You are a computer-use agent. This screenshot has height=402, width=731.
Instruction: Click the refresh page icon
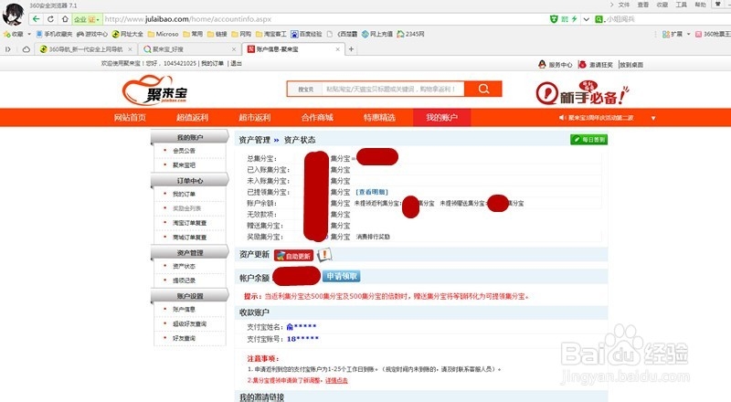pos(50,19)
